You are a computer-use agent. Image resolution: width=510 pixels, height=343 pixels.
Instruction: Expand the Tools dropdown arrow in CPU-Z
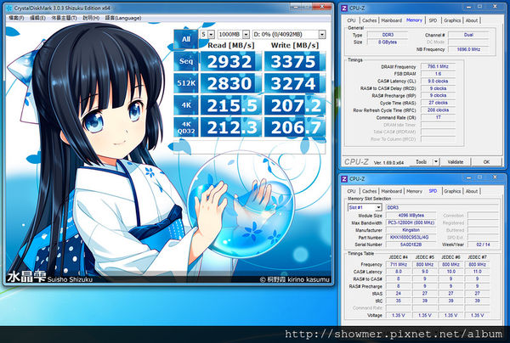(x=436, y=162)
